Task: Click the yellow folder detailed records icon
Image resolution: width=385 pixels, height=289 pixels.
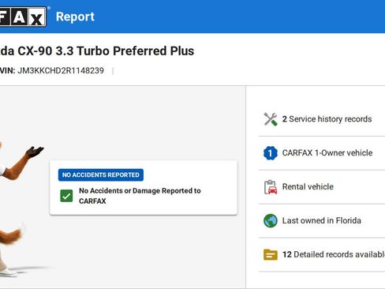Action: [271, 254]
